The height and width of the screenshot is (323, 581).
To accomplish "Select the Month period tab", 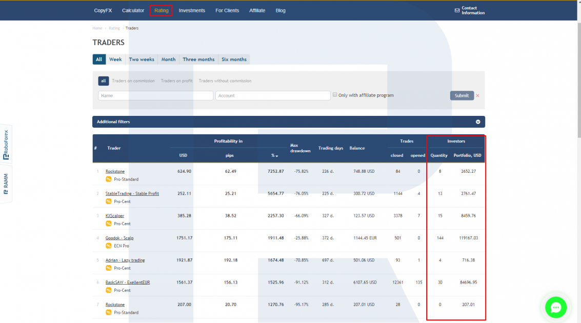I will click(x=168, y=59).
